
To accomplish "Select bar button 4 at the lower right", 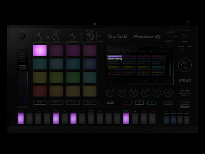I will (x=187, y=120).
